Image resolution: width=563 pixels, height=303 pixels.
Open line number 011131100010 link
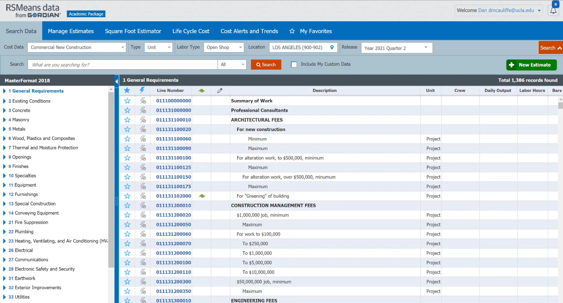coord(173,120)
